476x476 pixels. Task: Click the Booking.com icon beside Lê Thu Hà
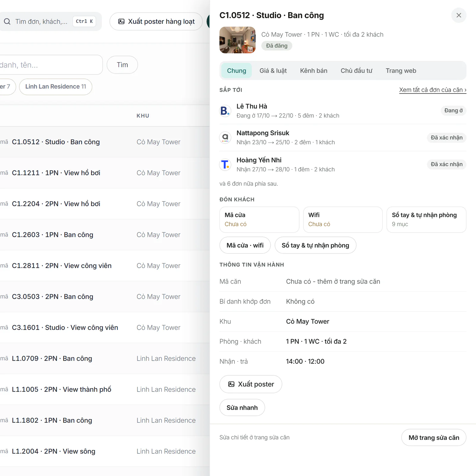pos(225,111)
